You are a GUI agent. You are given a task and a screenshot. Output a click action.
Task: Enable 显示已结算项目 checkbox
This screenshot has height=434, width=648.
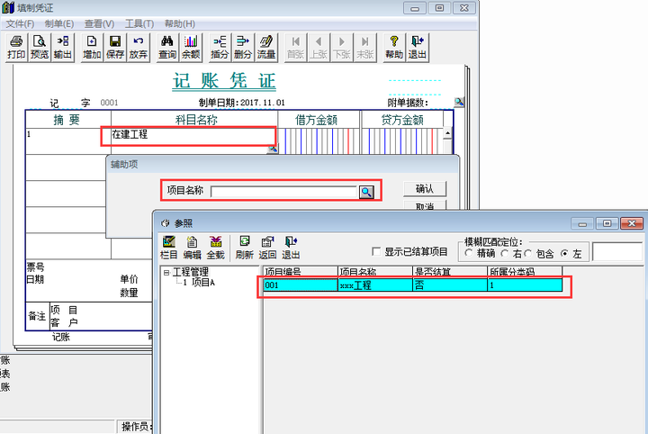coord(376,251)
